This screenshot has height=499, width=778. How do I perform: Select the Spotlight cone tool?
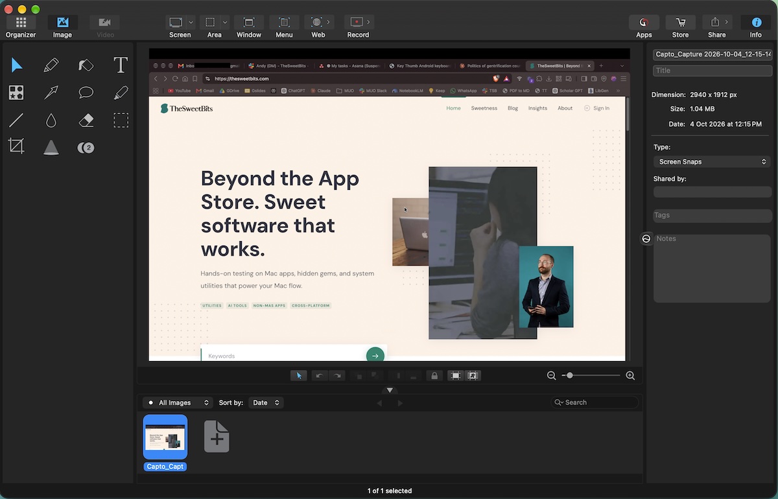point(51,147)
